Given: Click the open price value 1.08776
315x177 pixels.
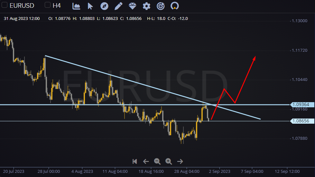Looking at the screenshot, I should [x=63, y=18].
